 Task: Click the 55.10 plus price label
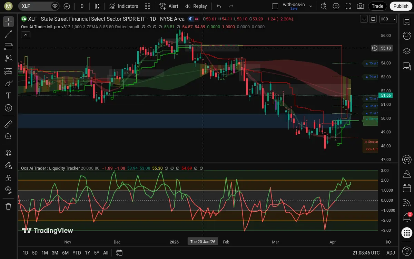point(382,48)
